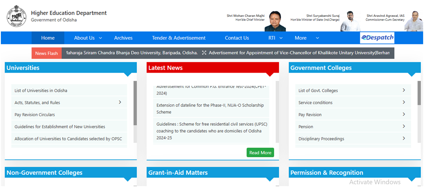Expand the About Us dropdown chevron
424x187 pixels.
point(100,38)
